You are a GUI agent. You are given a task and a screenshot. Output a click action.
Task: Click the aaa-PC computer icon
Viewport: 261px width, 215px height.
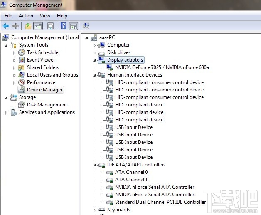click(94, 37)
